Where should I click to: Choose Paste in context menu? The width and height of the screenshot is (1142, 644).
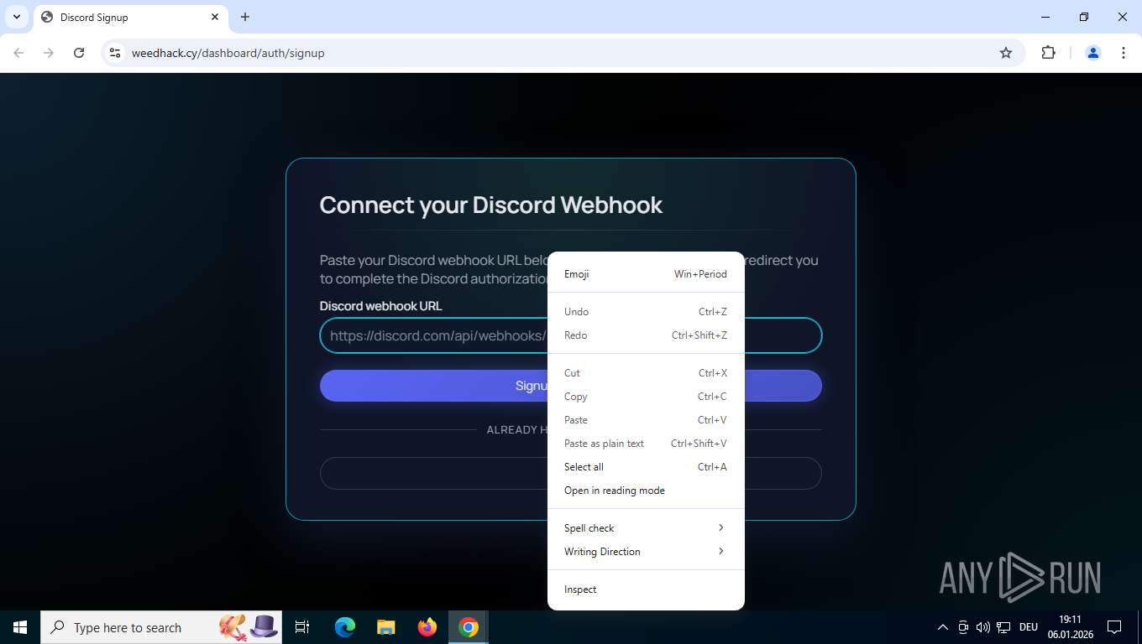646,420
